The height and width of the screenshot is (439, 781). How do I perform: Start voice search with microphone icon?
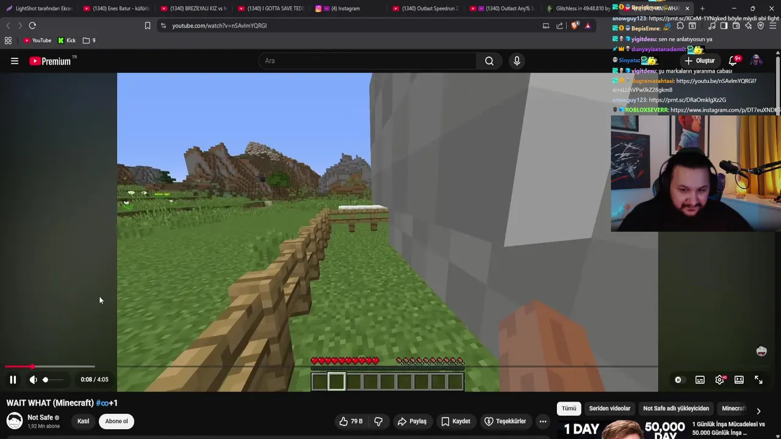(x=517, y=61)
